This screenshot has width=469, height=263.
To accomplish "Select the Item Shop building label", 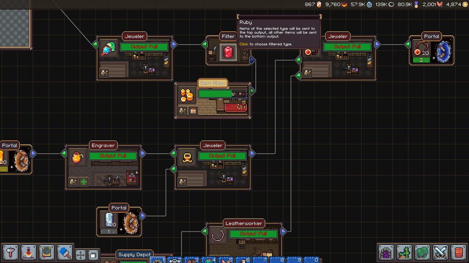I will point(213,83).
